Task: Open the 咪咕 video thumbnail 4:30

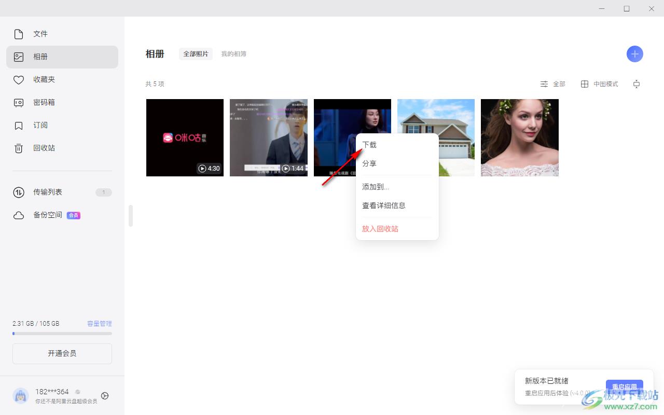Action: (185, 138)
